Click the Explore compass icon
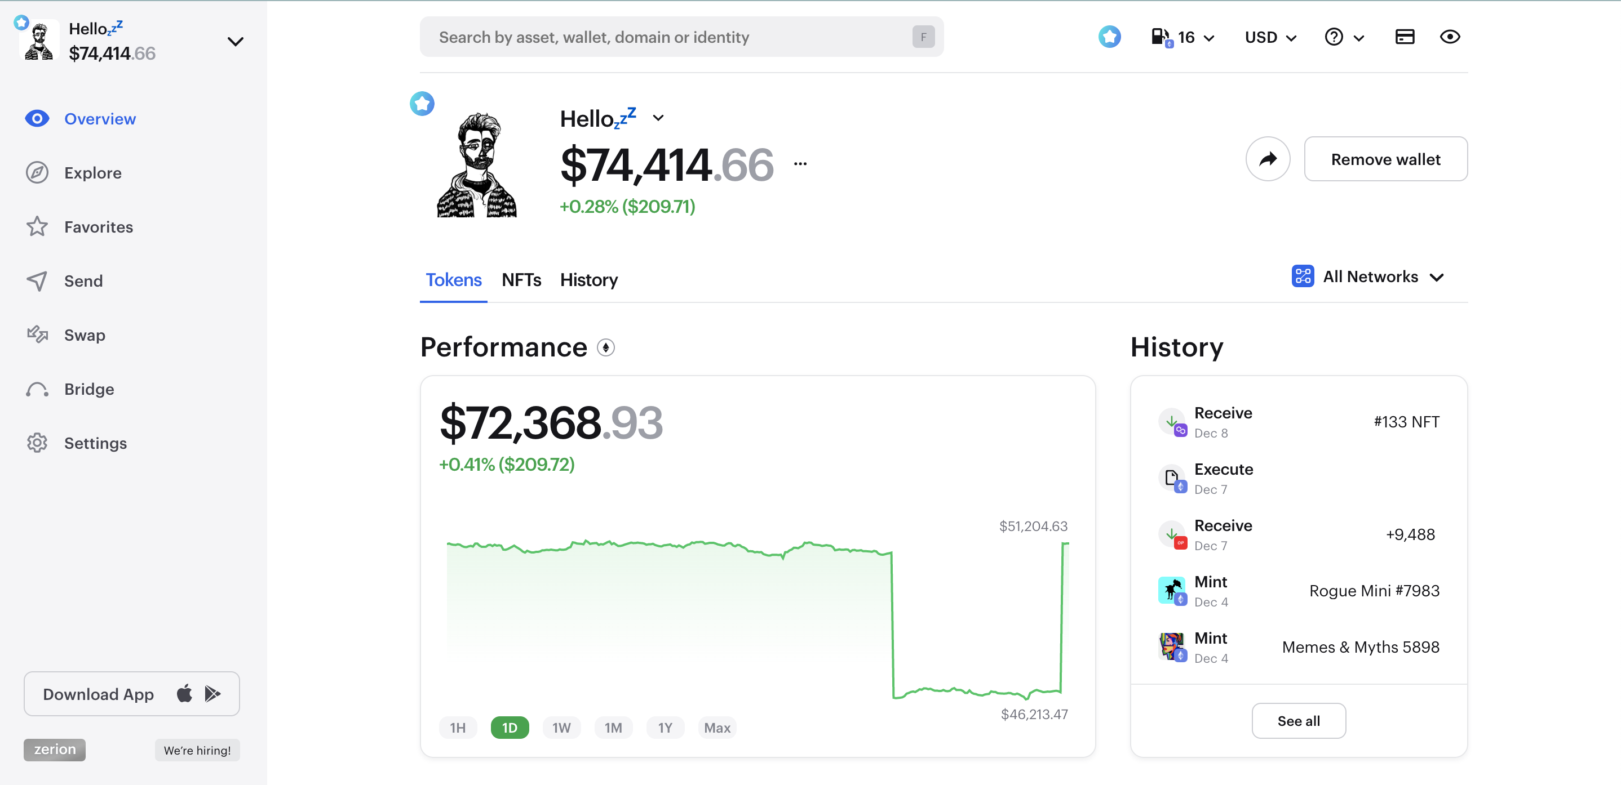The height and width of the screenshot is (785, 1621). 37,173
